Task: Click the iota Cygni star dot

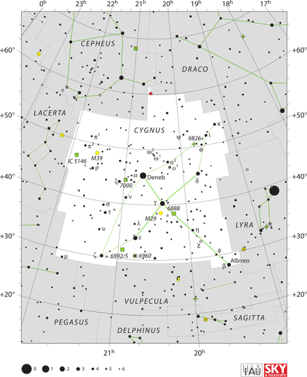Action: pyautogui.click(x=206, y=135)
